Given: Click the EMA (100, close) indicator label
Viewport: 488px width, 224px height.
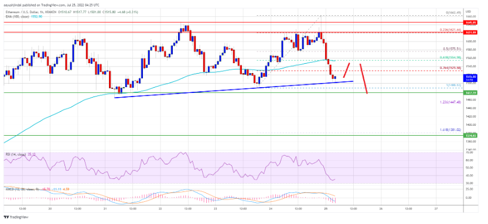Looking at the screenshot, I should pyautogui.click(x=13, y=15).
